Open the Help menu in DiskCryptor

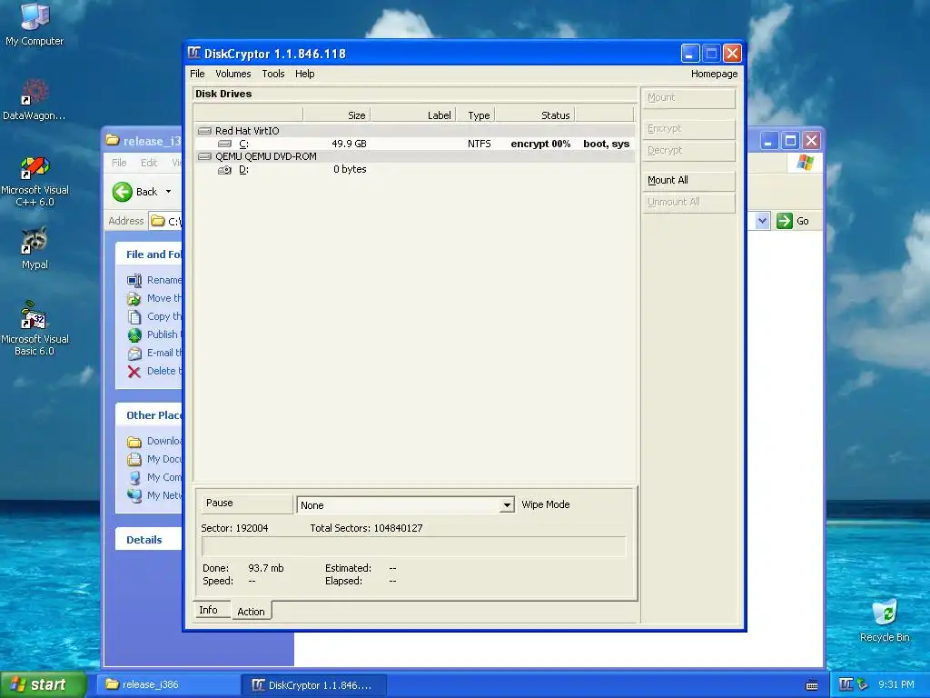pos(304,74)
